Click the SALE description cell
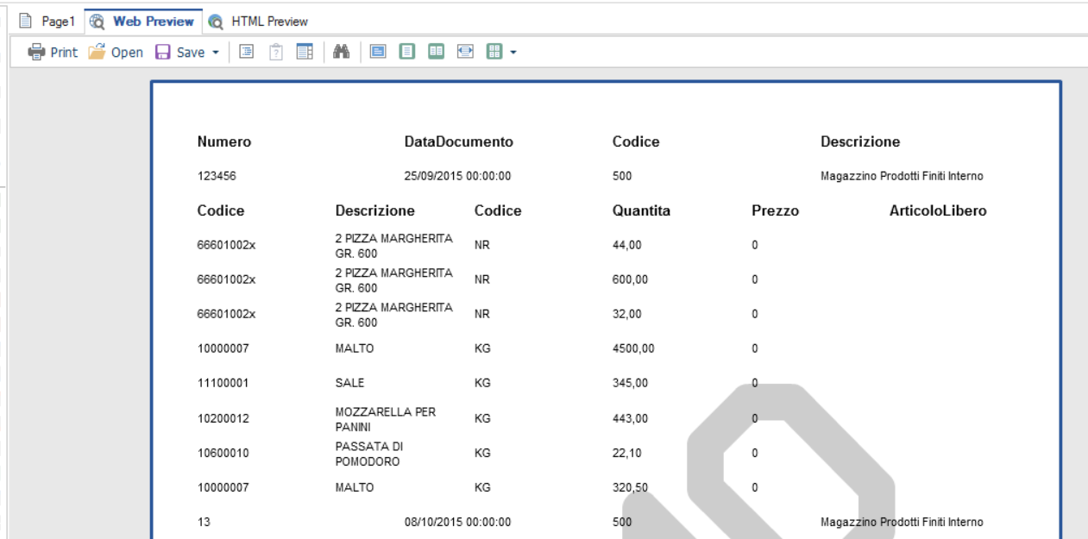 pyautogui.click(x=349, y=384)
